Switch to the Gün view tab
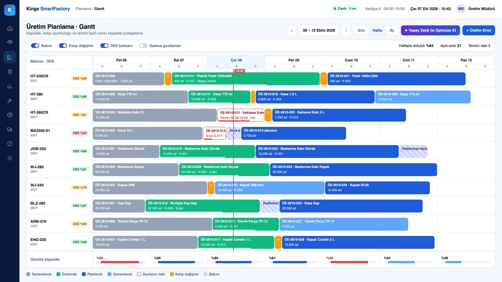 tap(361, 30)
